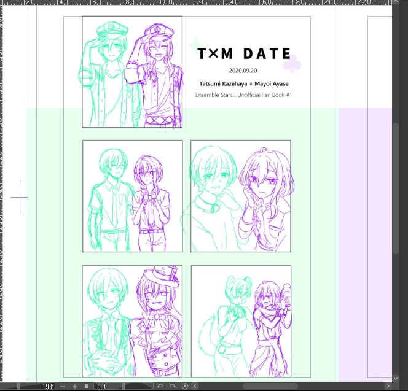This screenshot has width=408, height=391.
Task: Click 'Ensemble Stars!! Unofficial Fan Book #1' text
Action: [x=243, y=95]
